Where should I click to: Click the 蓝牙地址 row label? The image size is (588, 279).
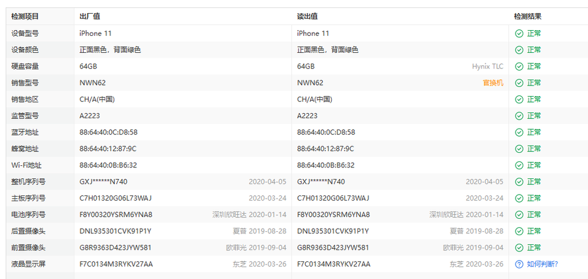pos(25,133)
